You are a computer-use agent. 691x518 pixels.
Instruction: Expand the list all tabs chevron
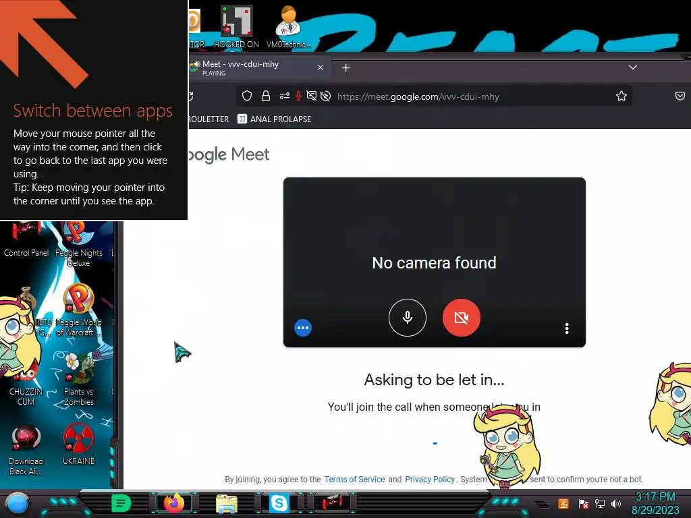pyautogui.click(x=633, y=67)
